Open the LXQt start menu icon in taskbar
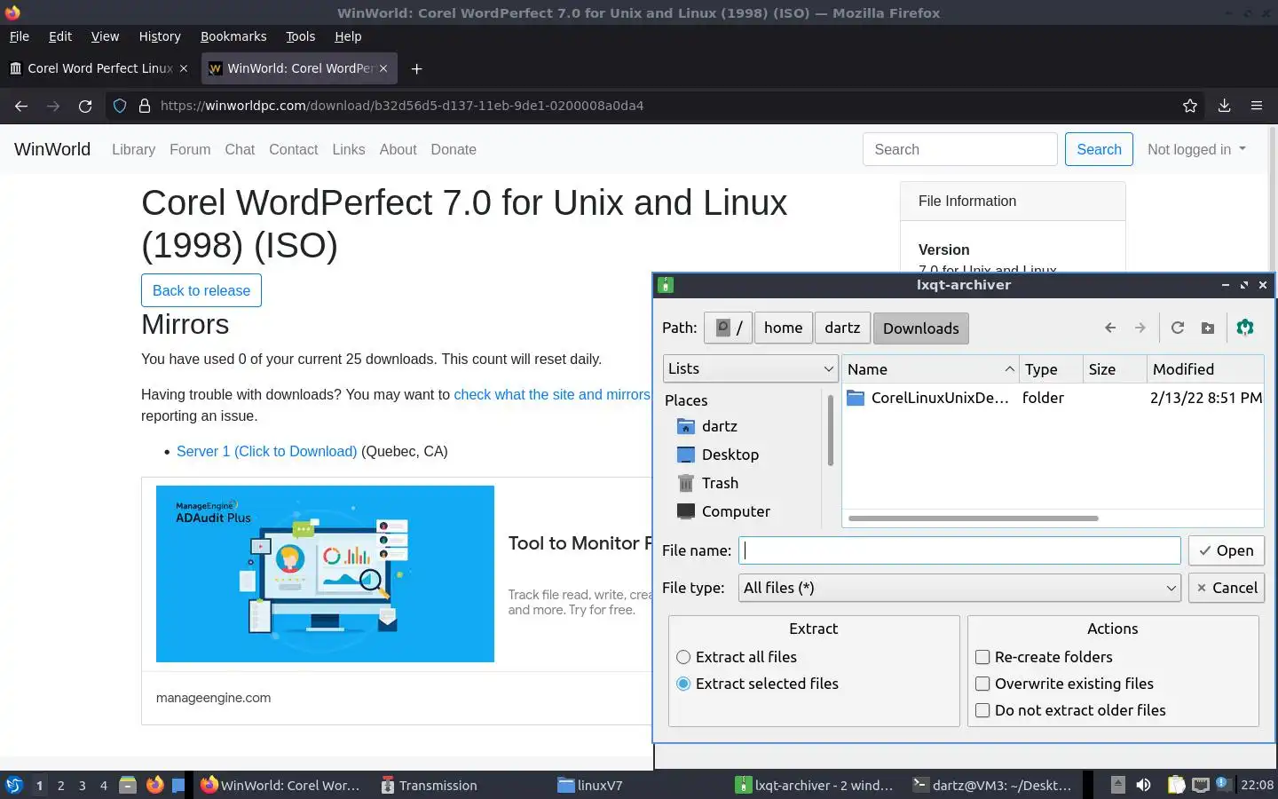The height and width of the screenshot is (799, 1278). pyautogui.click(x=14, y=785)
